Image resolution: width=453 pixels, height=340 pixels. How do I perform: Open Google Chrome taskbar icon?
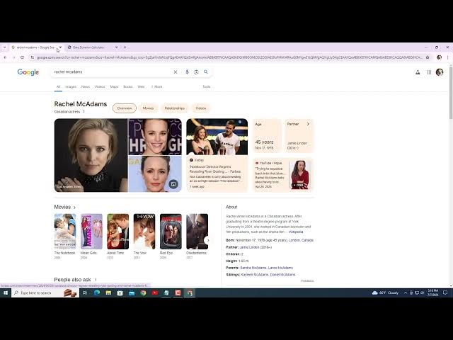pyautogui.click(x=143, y=293)
